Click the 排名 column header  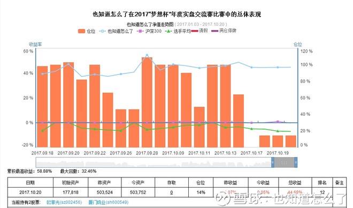point(322,182)
